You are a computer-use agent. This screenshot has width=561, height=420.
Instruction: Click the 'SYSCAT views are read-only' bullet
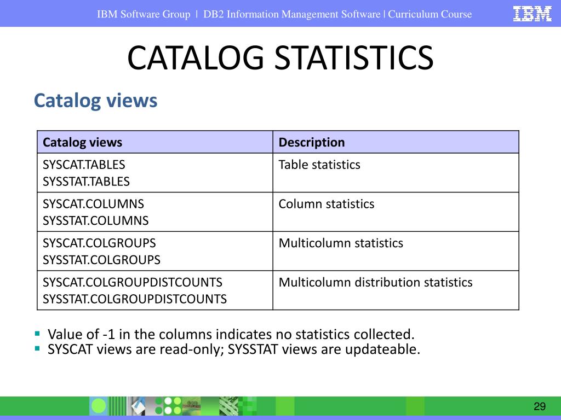tap(233, 349)
